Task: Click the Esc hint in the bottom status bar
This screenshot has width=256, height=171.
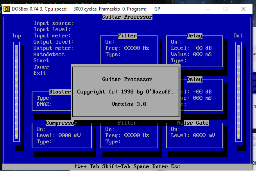Action: pyautogui.click(x=175, y=167)
